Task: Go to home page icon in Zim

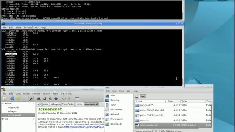Action: (12, 99)
